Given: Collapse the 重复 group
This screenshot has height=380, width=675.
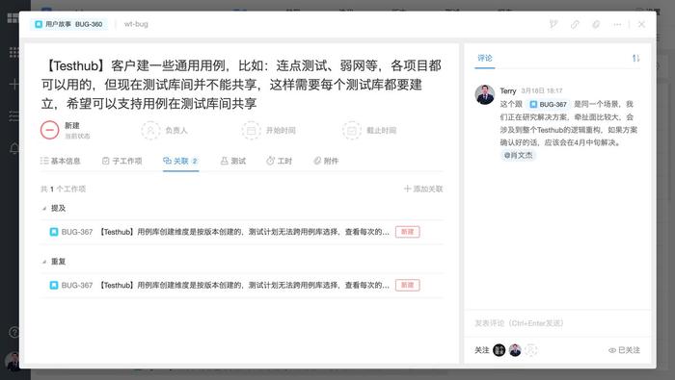Looking at the screenshot, I should [44, 262].
